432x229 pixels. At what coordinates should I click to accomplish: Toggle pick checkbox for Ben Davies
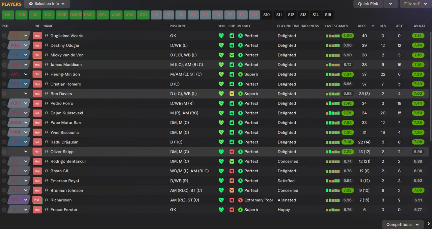point(4,94)
